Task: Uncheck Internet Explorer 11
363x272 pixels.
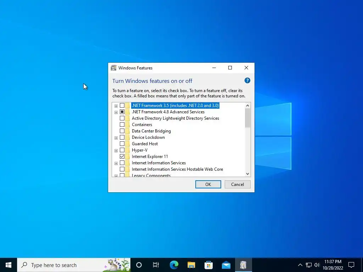Action: pyautogui.click(x=122, y=157)
